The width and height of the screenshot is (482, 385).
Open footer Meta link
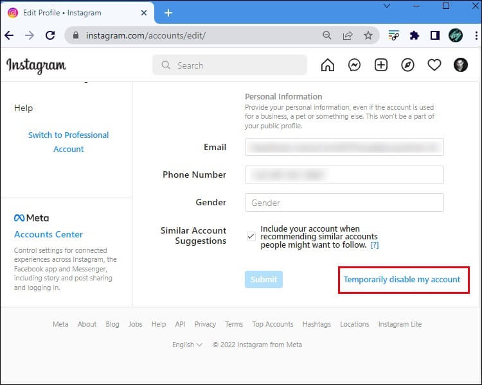[60, 324]
